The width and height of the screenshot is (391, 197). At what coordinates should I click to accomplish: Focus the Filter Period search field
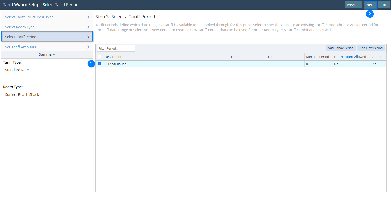116,48
